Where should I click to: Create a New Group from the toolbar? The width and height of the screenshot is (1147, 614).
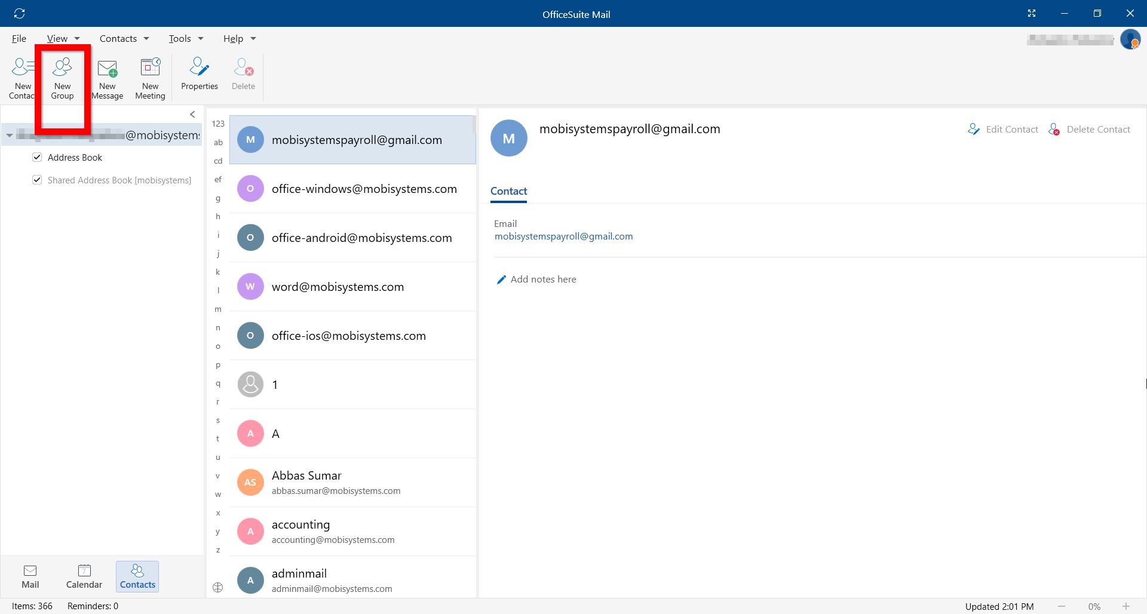[62, 78]
